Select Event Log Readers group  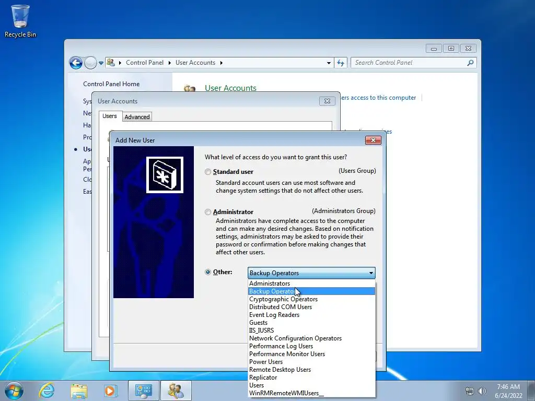[311, 315]
